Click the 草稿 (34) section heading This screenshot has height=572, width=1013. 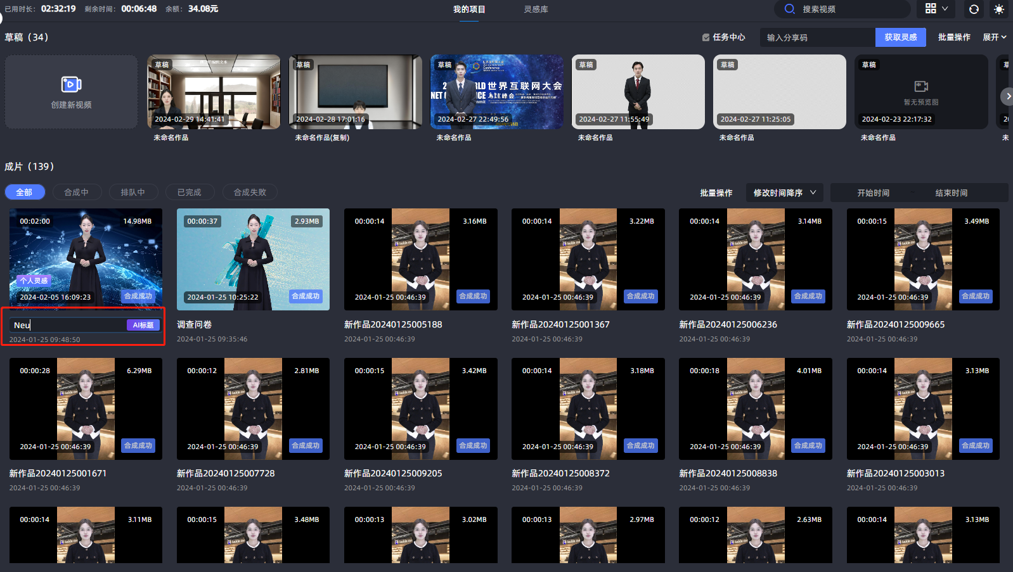(27, 37)
